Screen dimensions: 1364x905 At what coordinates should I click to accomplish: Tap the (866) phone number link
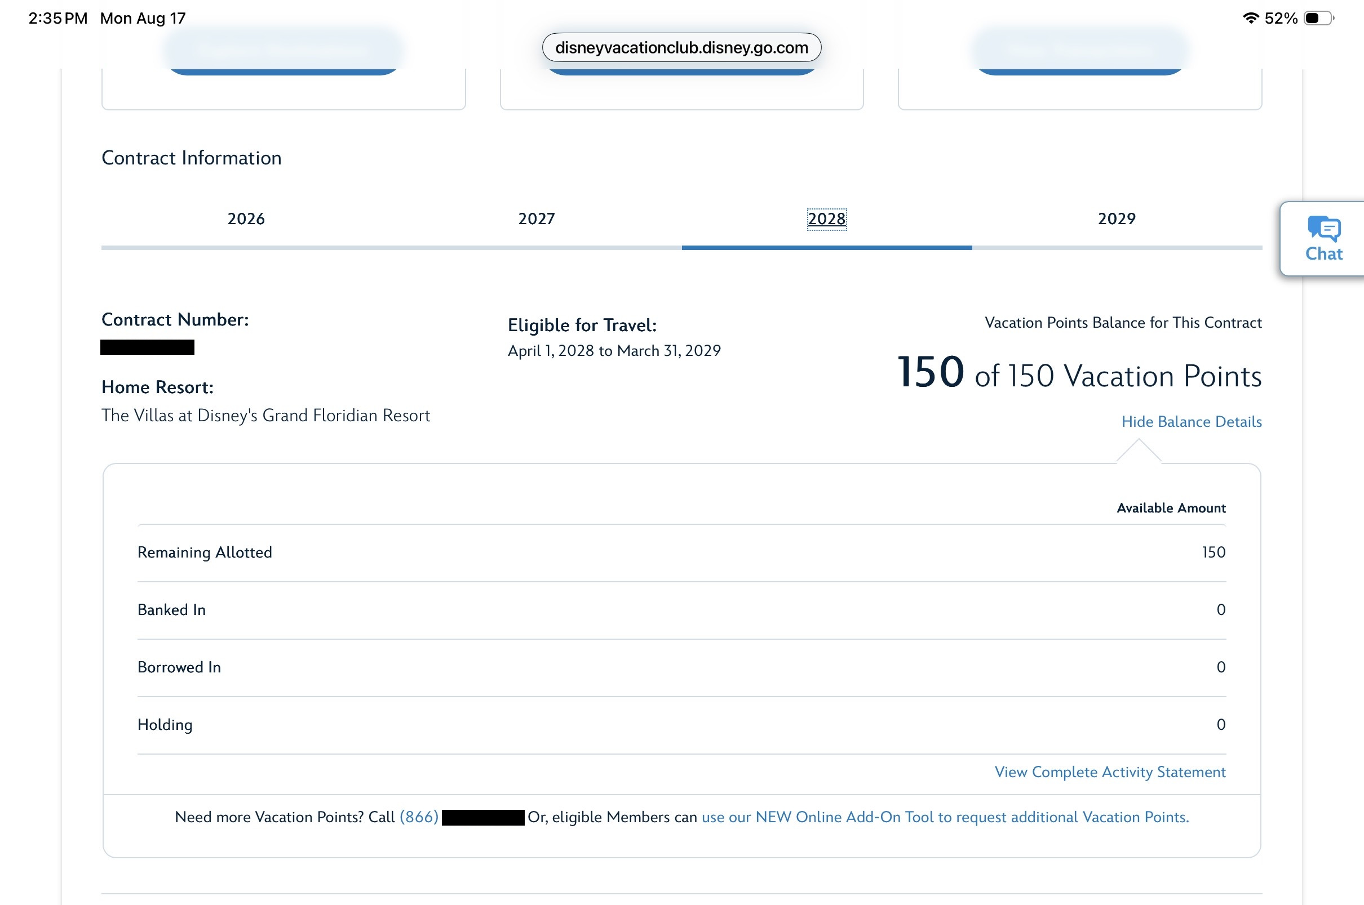pos(419,817)
